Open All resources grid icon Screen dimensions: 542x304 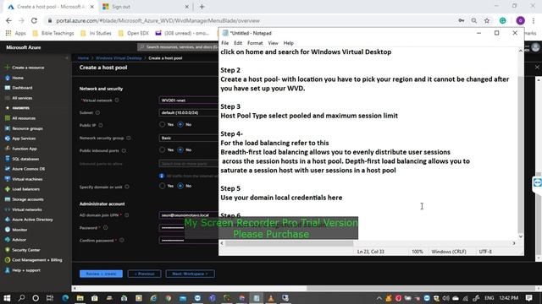pyautogui.click(x=8, y=118)
